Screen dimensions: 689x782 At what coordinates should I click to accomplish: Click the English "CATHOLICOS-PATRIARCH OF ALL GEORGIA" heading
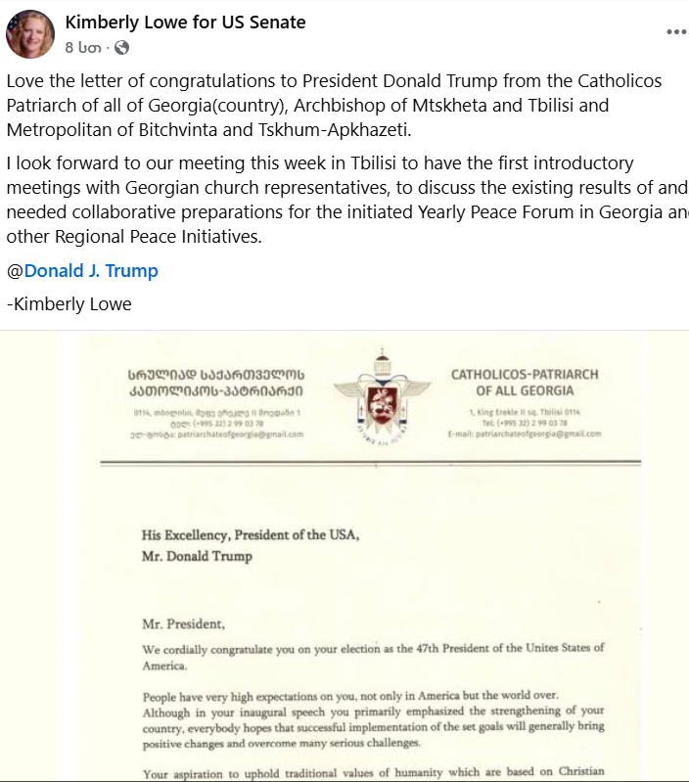coord(524,382)
